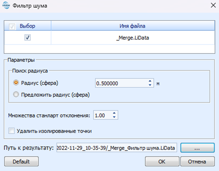Toggle the header select-all checkbox in Выбор column
219x171 pixels.
[x=12, y=26]
